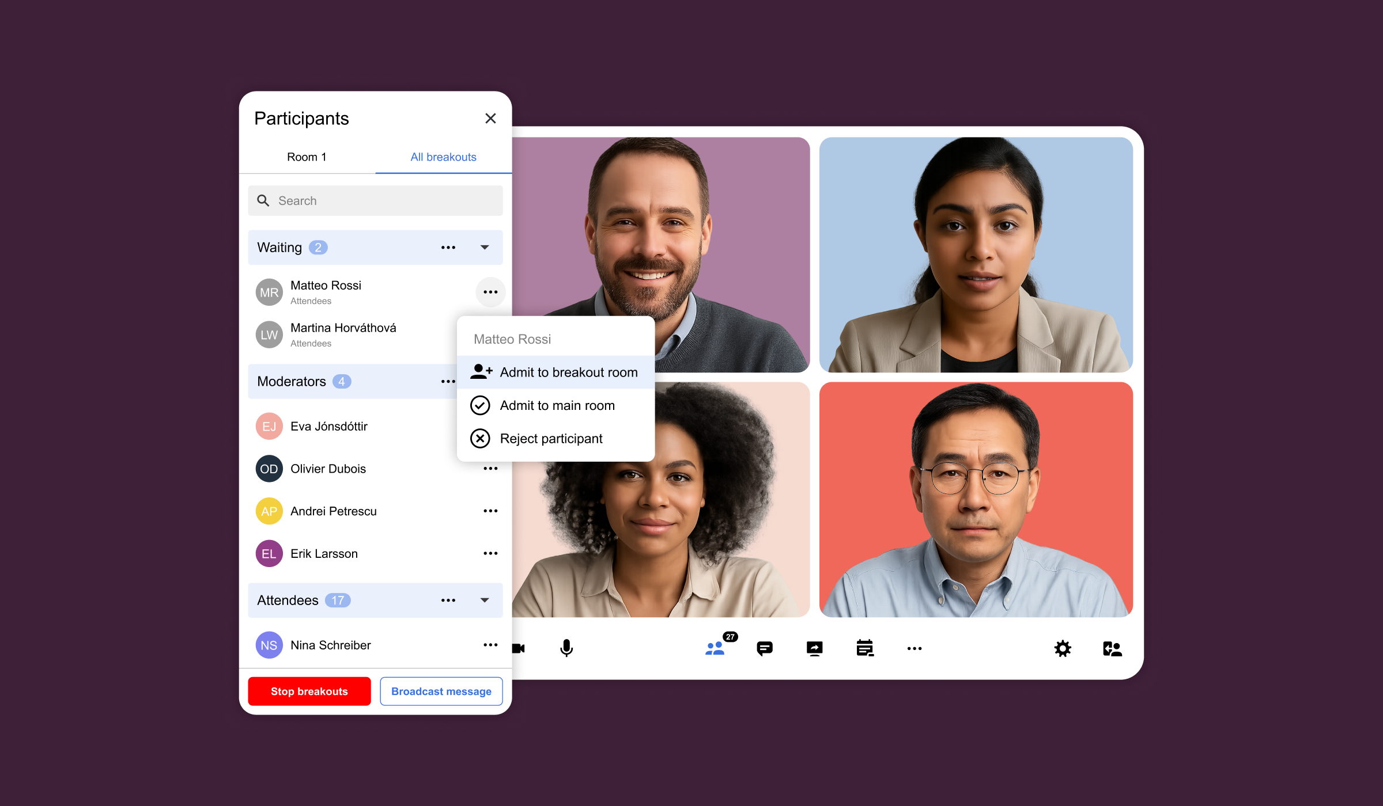The height and width of the screenshot is (806, 1383).
Task: Click Matteo Rossi MR avatar
Action: coord(269,292)
